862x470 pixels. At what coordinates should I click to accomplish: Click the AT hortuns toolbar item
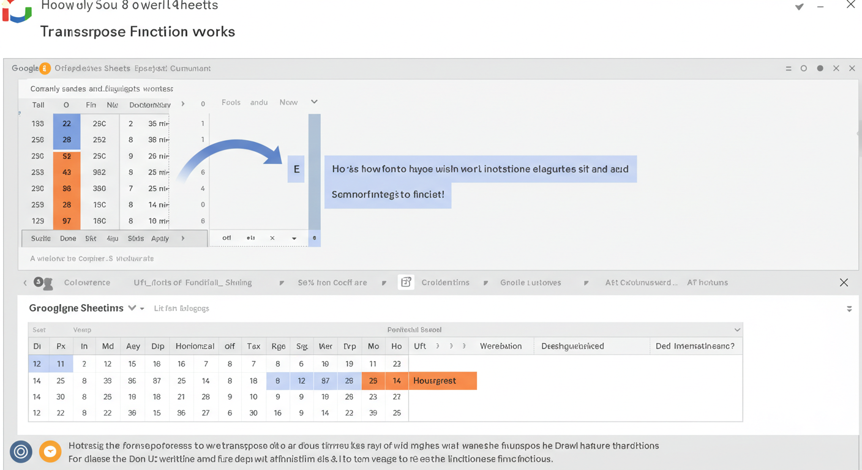(x=707, y=283)
